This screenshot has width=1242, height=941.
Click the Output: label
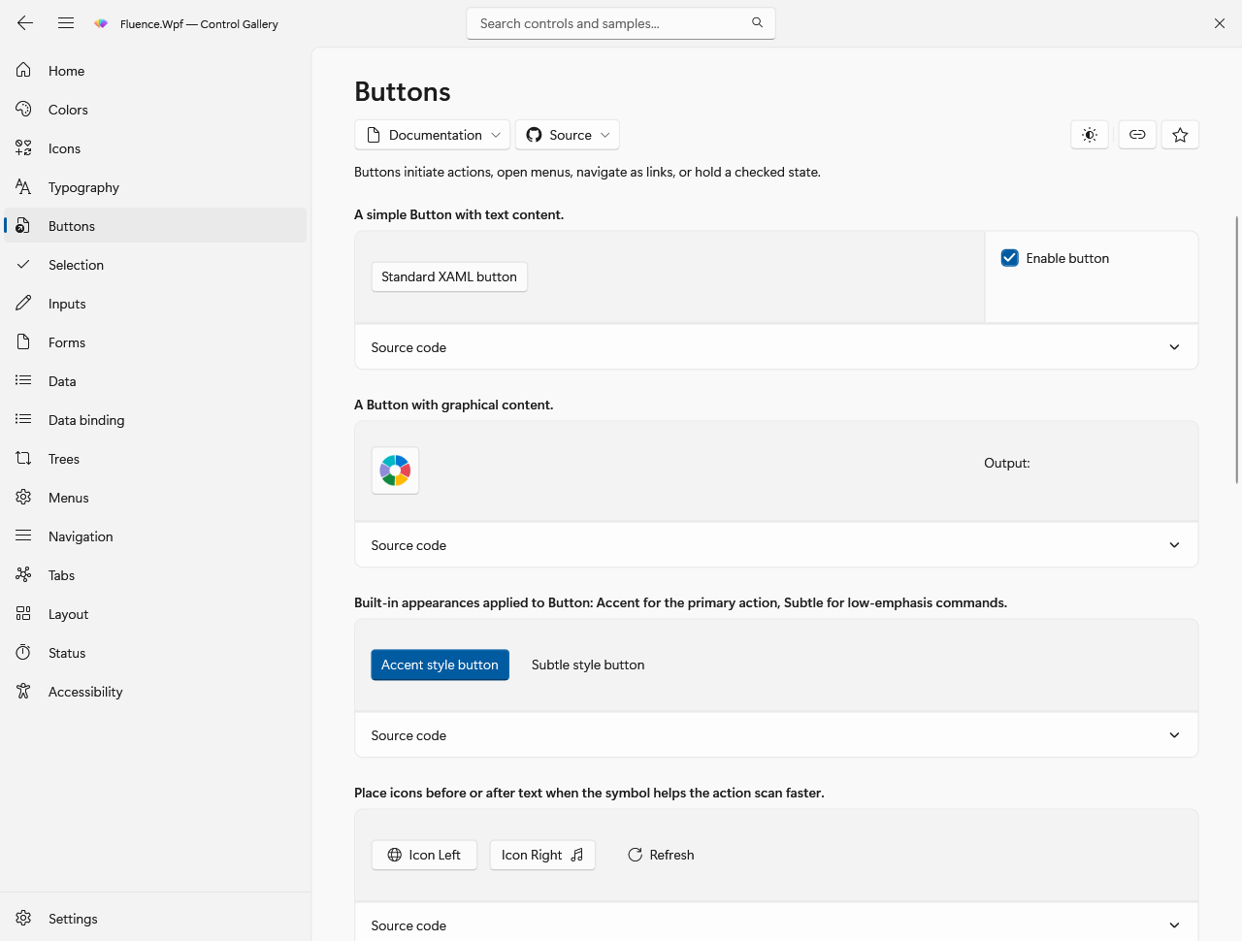pyautogui.click(x=1007, y=463)
